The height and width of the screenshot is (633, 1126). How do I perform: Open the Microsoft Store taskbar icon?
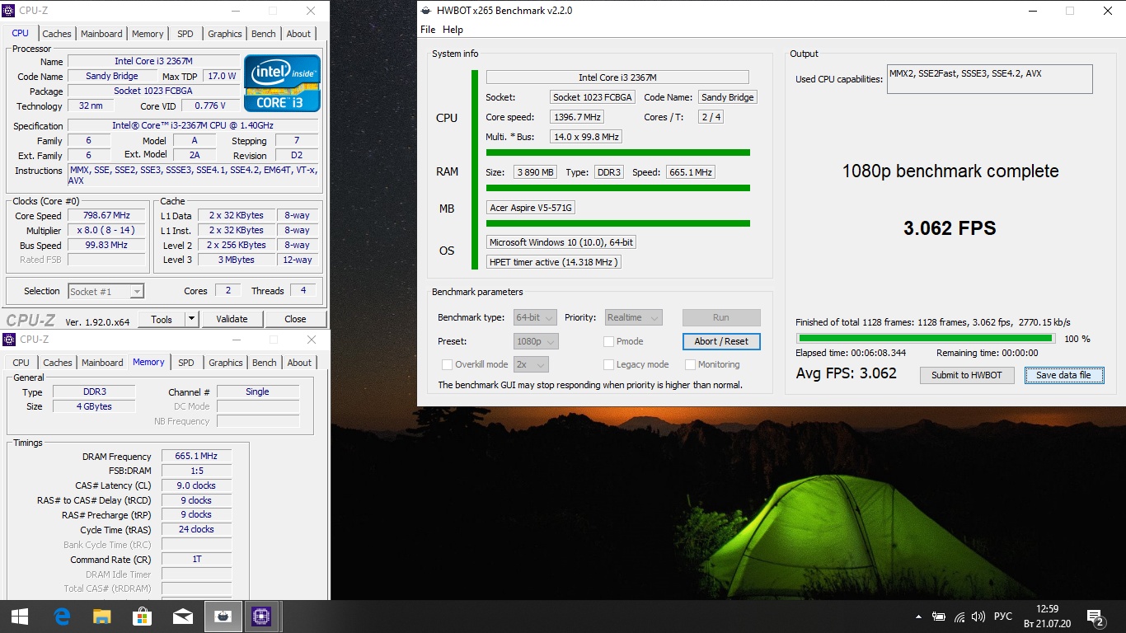(142, 617)
